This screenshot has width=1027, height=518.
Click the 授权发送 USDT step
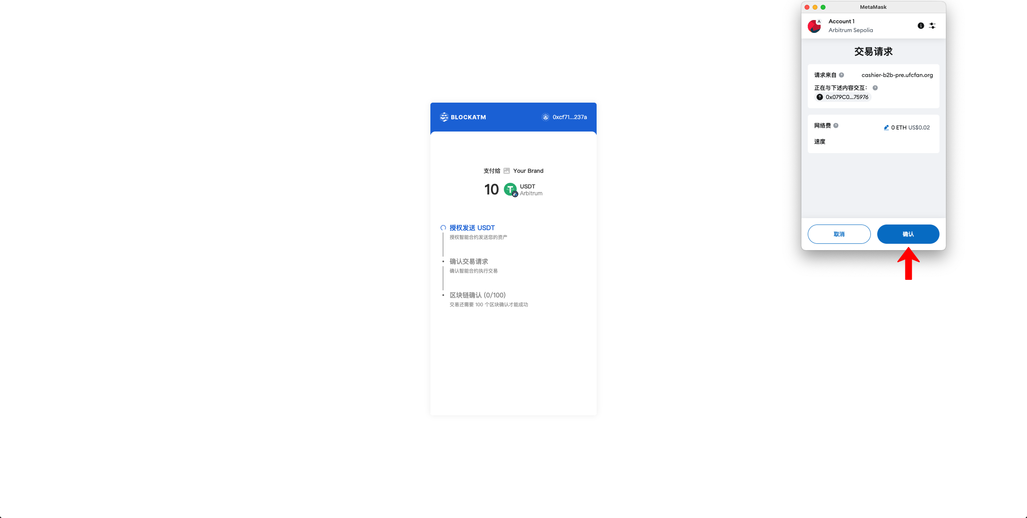(472, 228)
